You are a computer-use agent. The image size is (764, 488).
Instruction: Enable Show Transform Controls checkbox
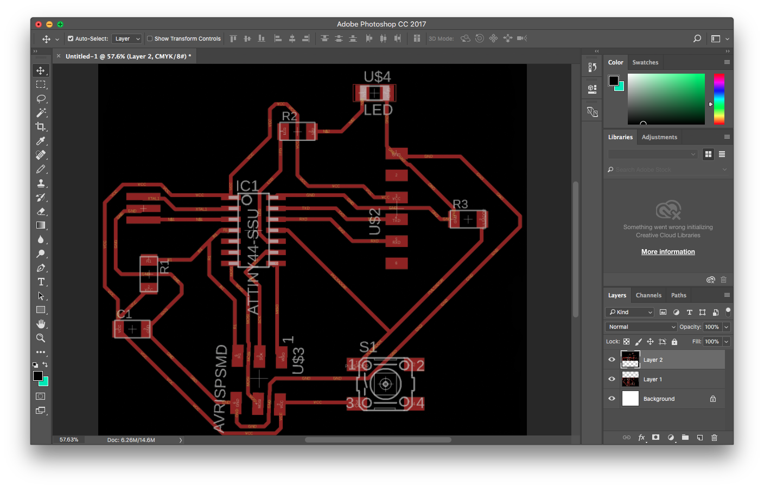pos(150,39)
